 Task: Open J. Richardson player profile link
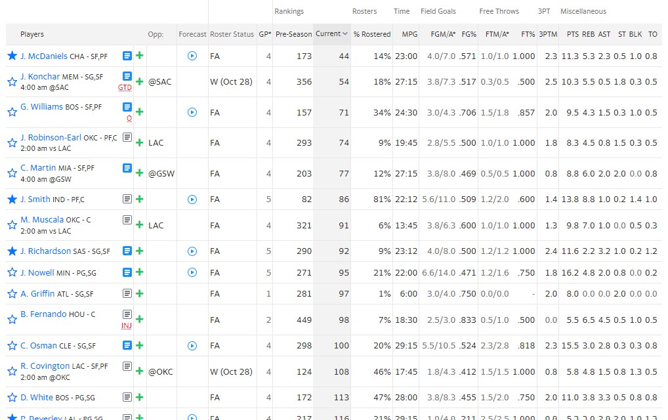46,251
